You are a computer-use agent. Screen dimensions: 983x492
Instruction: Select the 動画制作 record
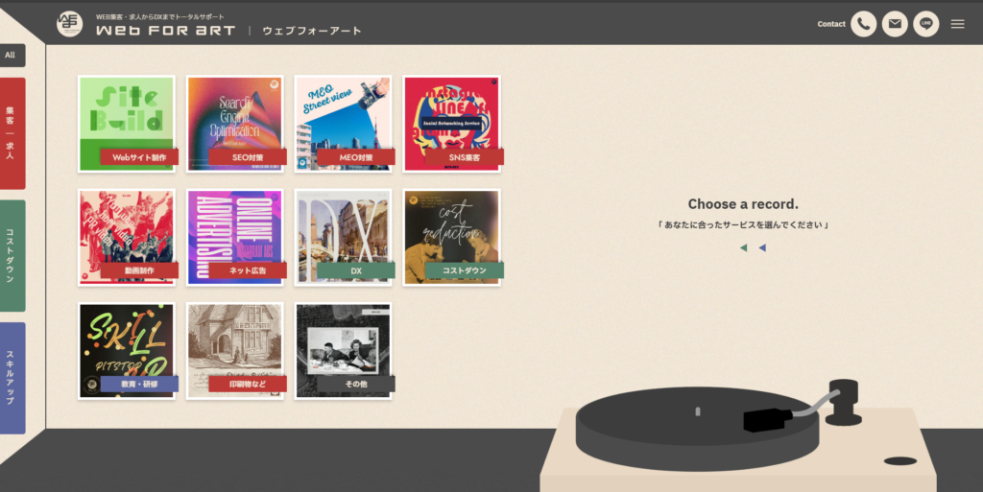(x=126, y=237)
